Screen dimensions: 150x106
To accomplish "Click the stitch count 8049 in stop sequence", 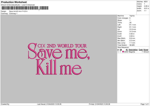I will point(126,52).
